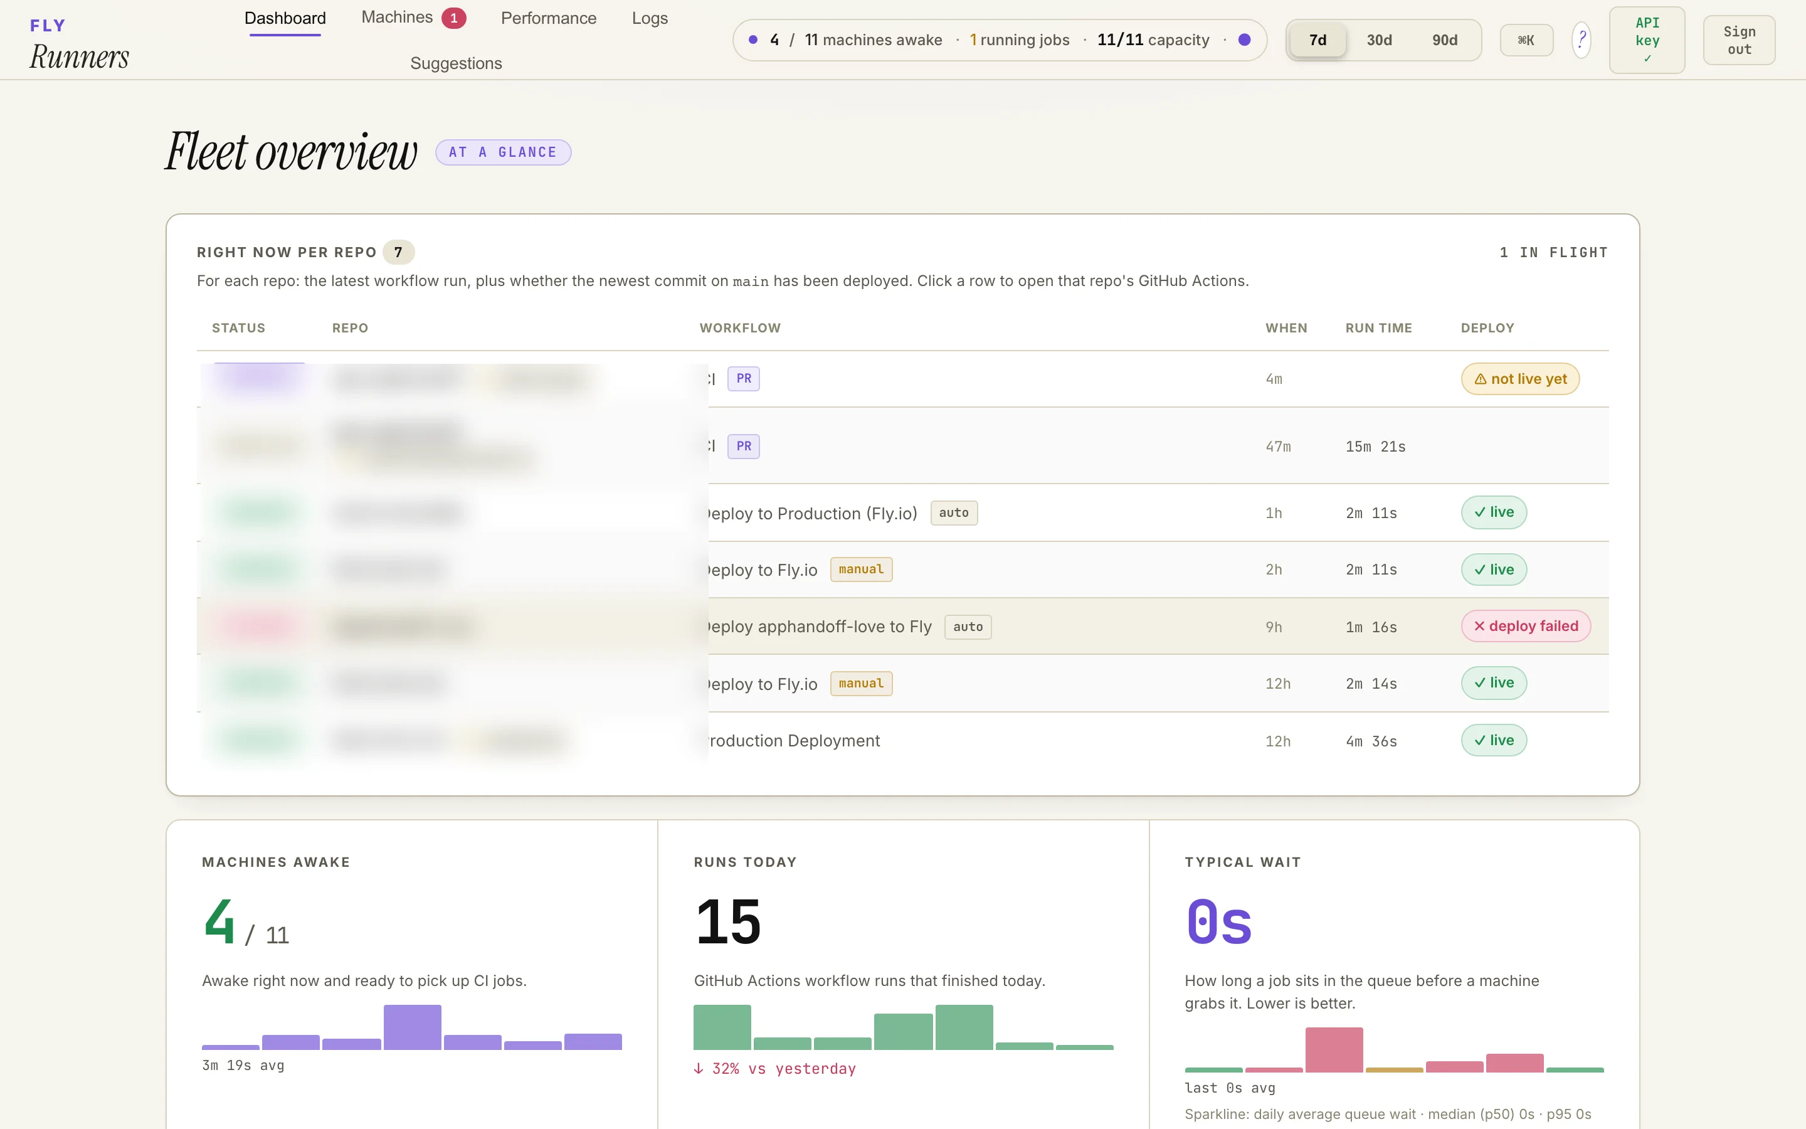Viewport: 1806px width, 1129px height.
Task: Click the tallest pink Typical Wait bar
Action: (x=1334, y=1049)
